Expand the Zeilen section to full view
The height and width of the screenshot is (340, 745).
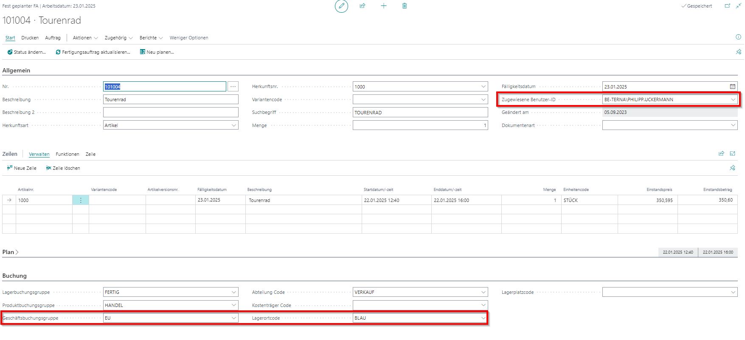pyautogui.click(x=733, y=154)
